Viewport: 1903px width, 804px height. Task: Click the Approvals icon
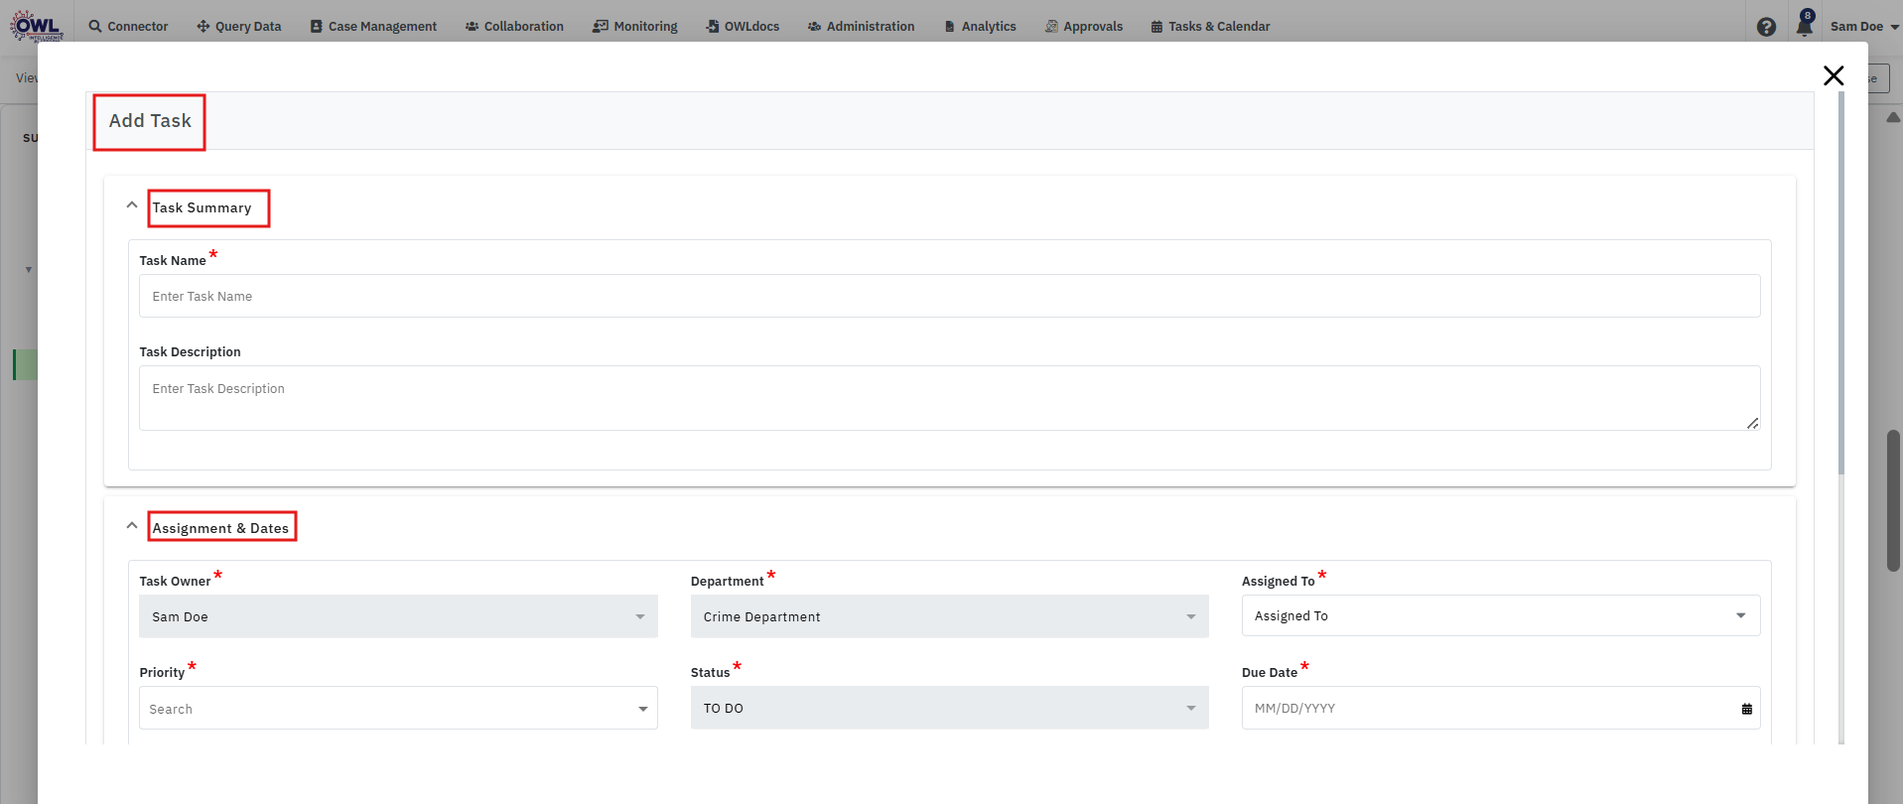(x=1051, y=26)
